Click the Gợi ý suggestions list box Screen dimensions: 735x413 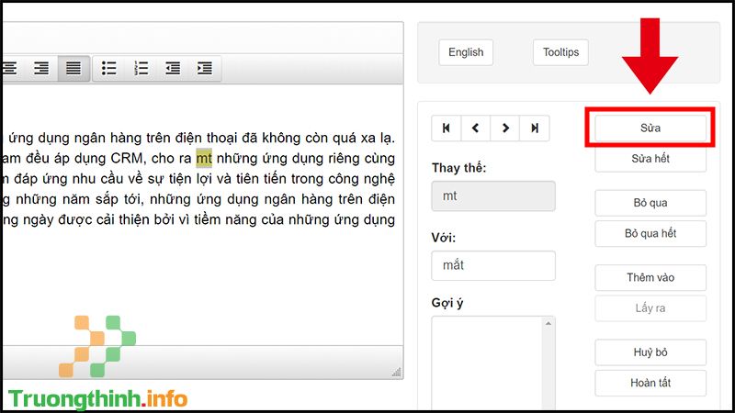[493, 363]
